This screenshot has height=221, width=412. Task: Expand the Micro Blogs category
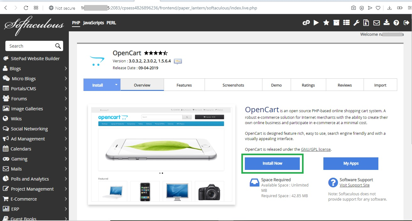(x=66, y=78)
